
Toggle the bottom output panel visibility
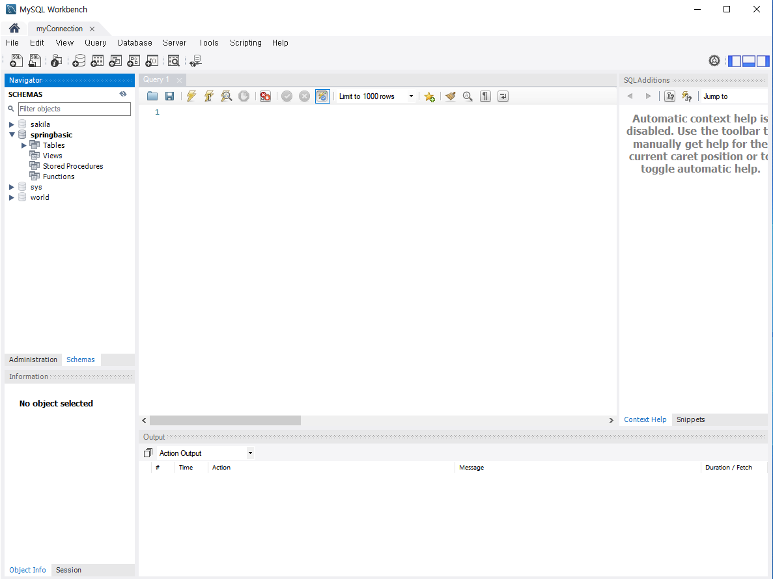748,61
